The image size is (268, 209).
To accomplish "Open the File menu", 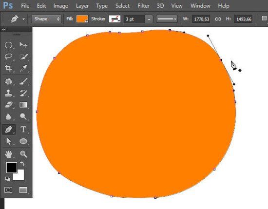I will (25, 6).
